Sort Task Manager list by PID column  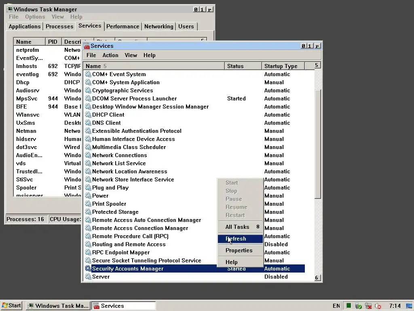point(53,42)
